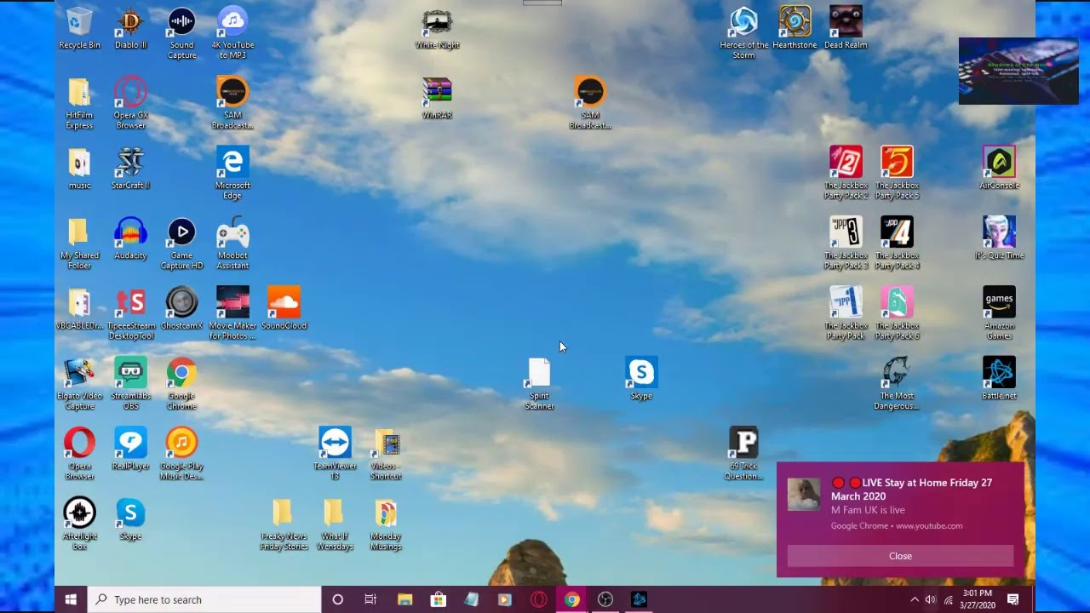Select the Dead Realm icon
This screenshot has height=613, width=1090.
click(846, 29)
